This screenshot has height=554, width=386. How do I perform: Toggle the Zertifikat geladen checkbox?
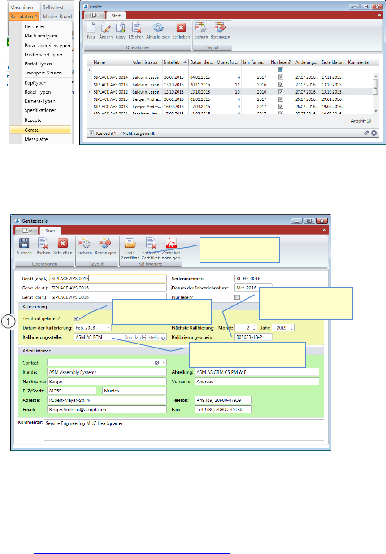pos(77,318)
